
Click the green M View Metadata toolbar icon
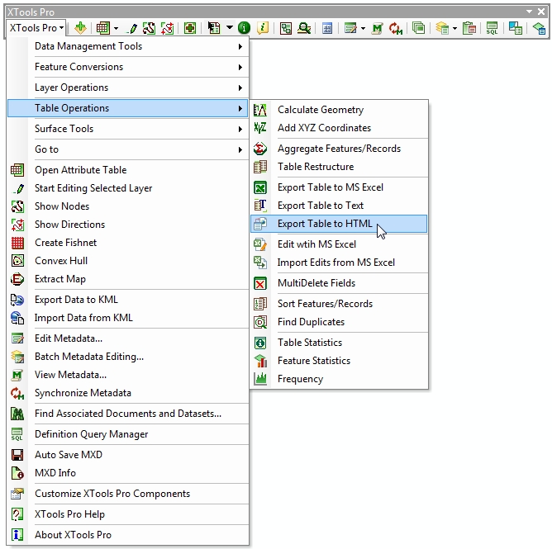377,28
